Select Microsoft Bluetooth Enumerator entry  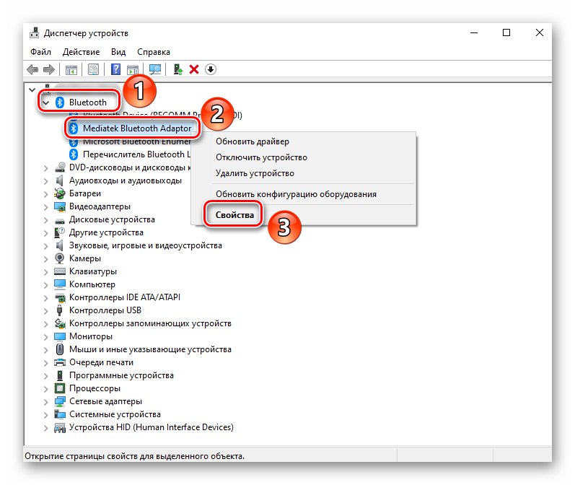point(136,141)
